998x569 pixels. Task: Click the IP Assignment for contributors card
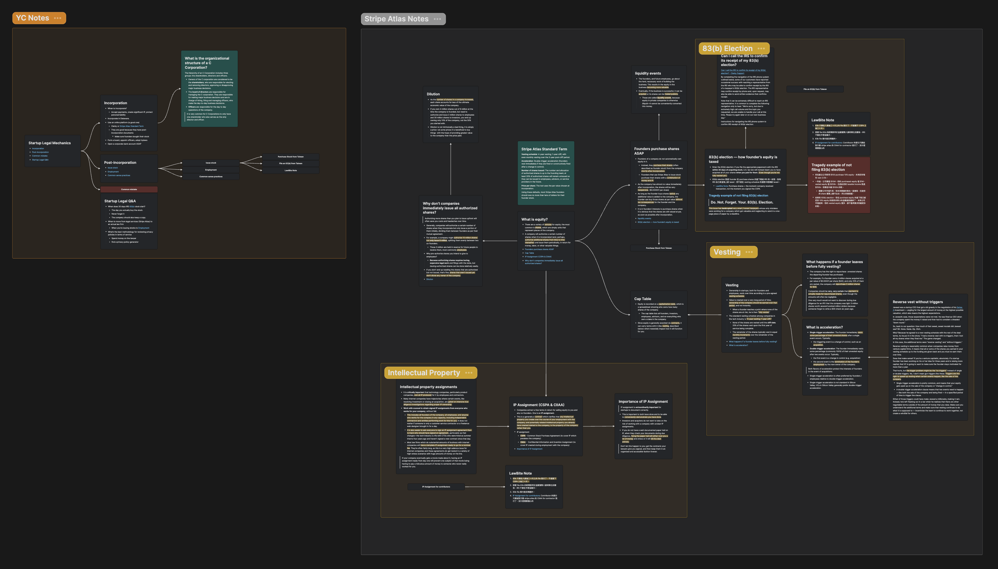[x=436, y=486]
